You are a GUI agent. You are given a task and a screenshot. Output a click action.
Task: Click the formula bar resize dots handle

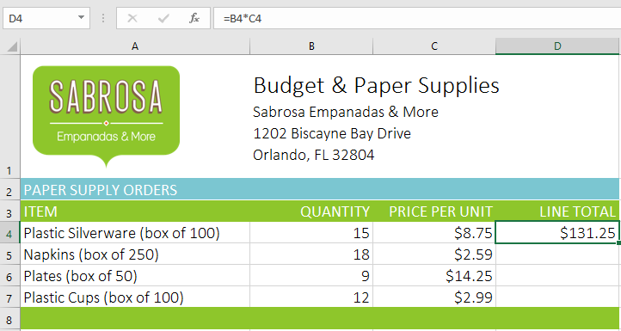(x=103, y=18)
